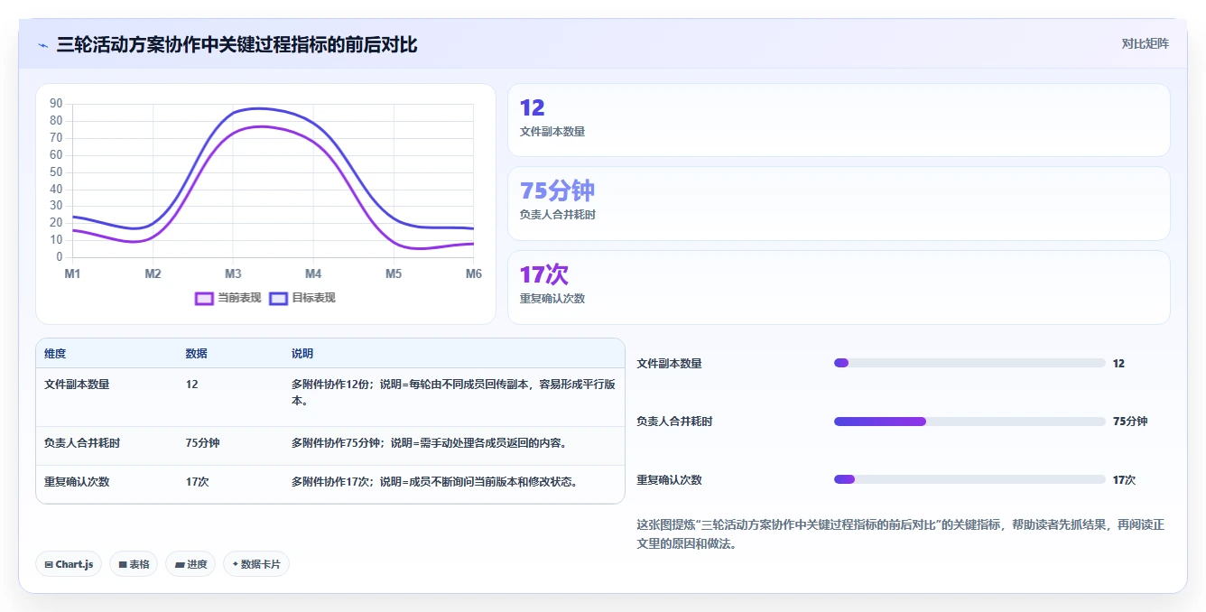Image resolution: width=1206 pixels, height=612 pixels.
Task: Click the M1 label on chart axis
Action: coord(73,274)
